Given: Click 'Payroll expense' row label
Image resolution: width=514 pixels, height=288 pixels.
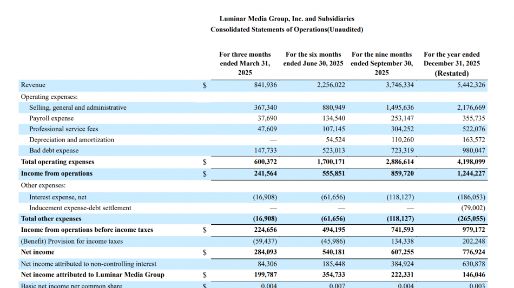Looking at the screenshot, I should click(x=51, y=118).
